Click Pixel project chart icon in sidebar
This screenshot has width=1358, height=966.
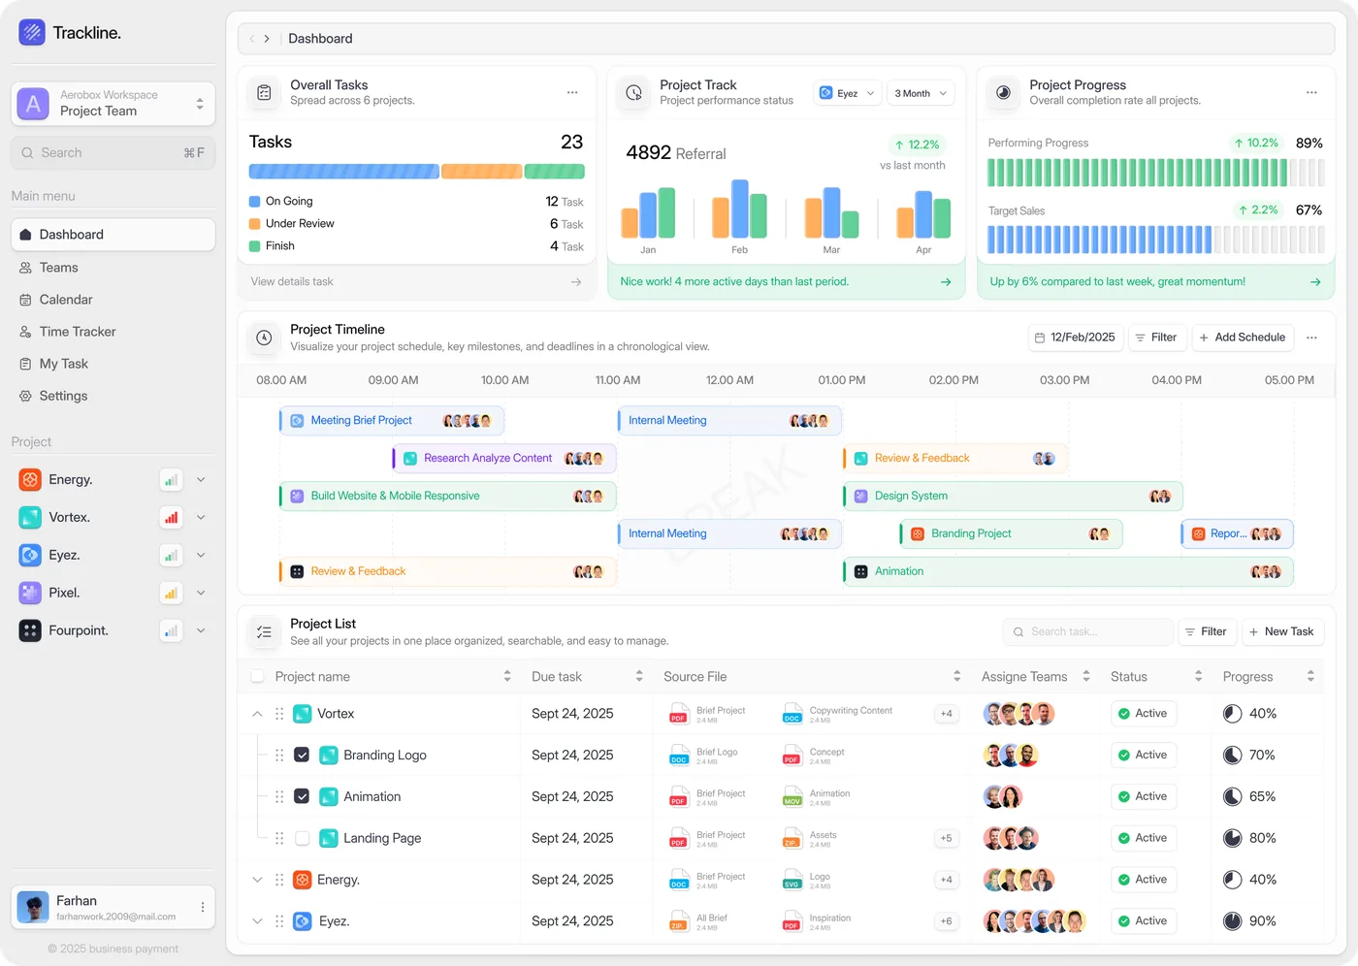[x=171, y=593]
